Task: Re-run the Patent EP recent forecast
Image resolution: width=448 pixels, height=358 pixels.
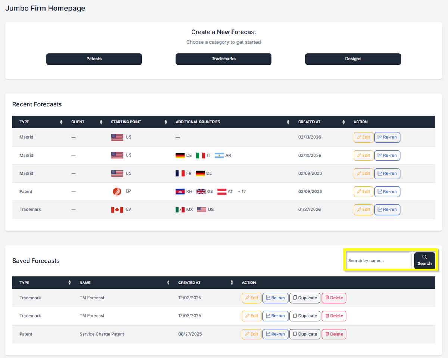Action: 387,192
